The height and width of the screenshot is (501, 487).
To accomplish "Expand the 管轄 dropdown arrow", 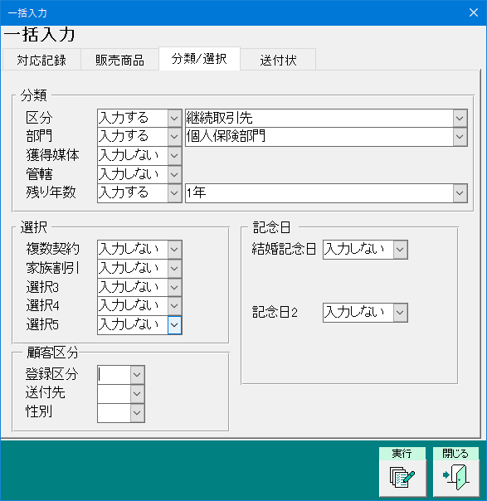I will click(174, 174).
